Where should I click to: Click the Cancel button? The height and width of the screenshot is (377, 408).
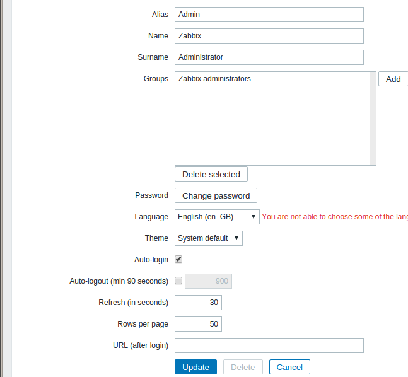(289, 367)
